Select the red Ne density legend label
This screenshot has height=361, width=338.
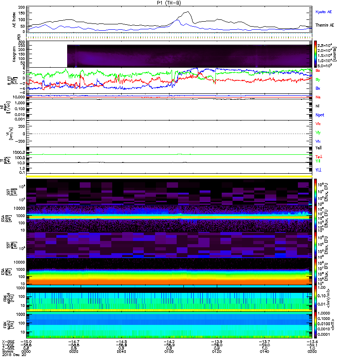click(x=318, y=97)
